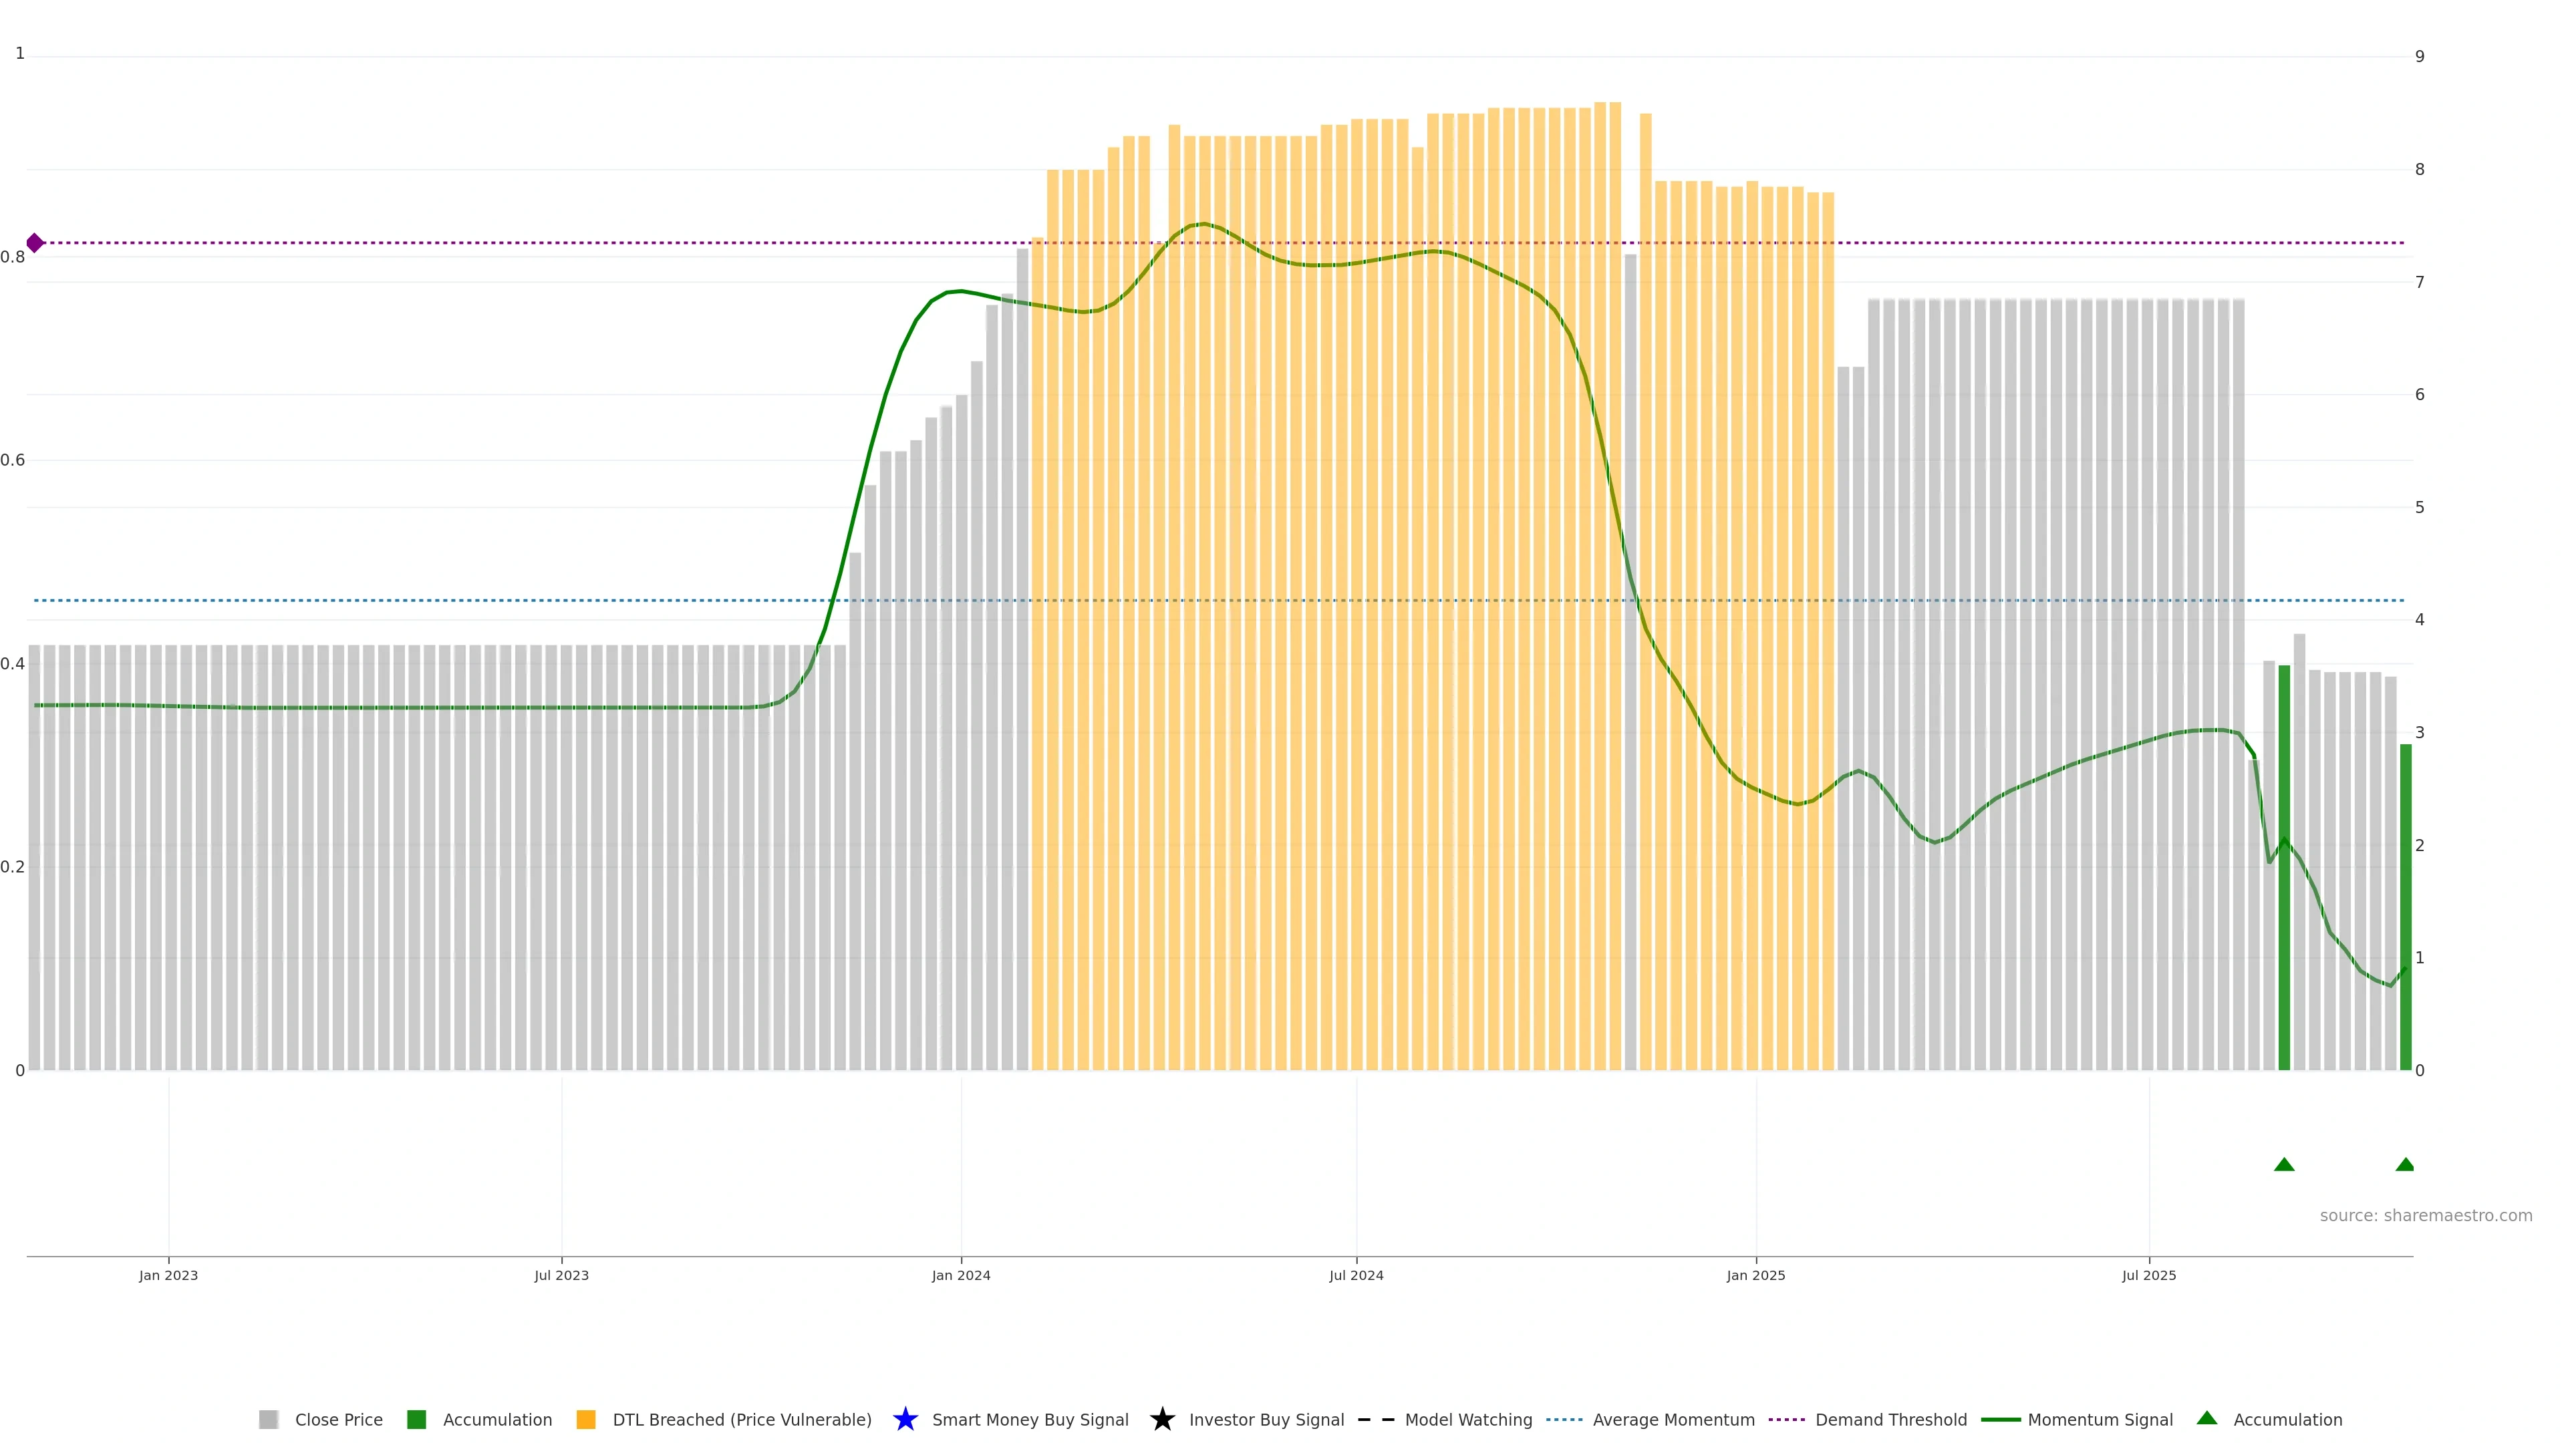Toggle the Momentum Signal legend label

coord(2100,1419)
